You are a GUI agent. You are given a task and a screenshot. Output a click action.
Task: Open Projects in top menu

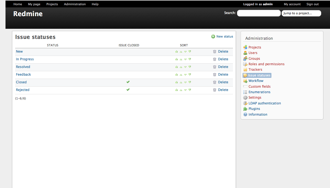pos(52,4)
